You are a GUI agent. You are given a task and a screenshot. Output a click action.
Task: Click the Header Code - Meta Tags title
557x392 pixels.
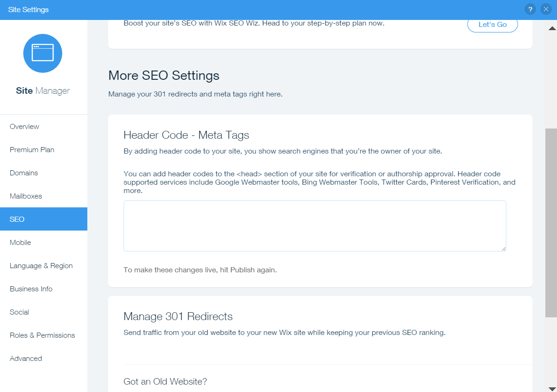pos(186,135)
